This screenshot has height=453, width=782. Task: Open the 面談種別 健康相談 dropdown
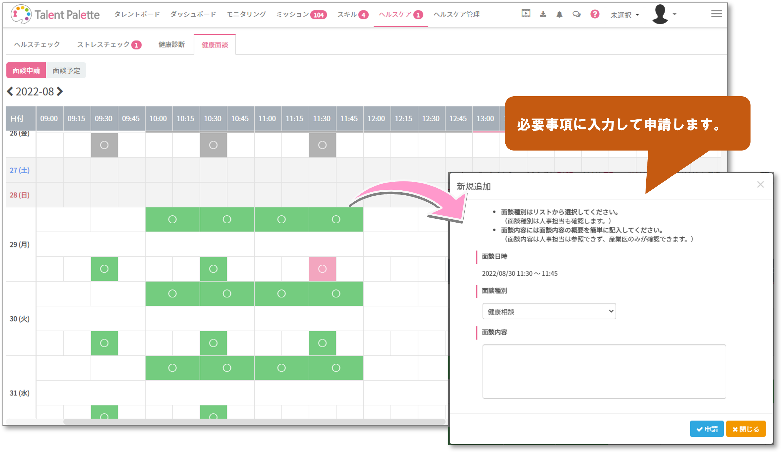(x=549, y=311)
